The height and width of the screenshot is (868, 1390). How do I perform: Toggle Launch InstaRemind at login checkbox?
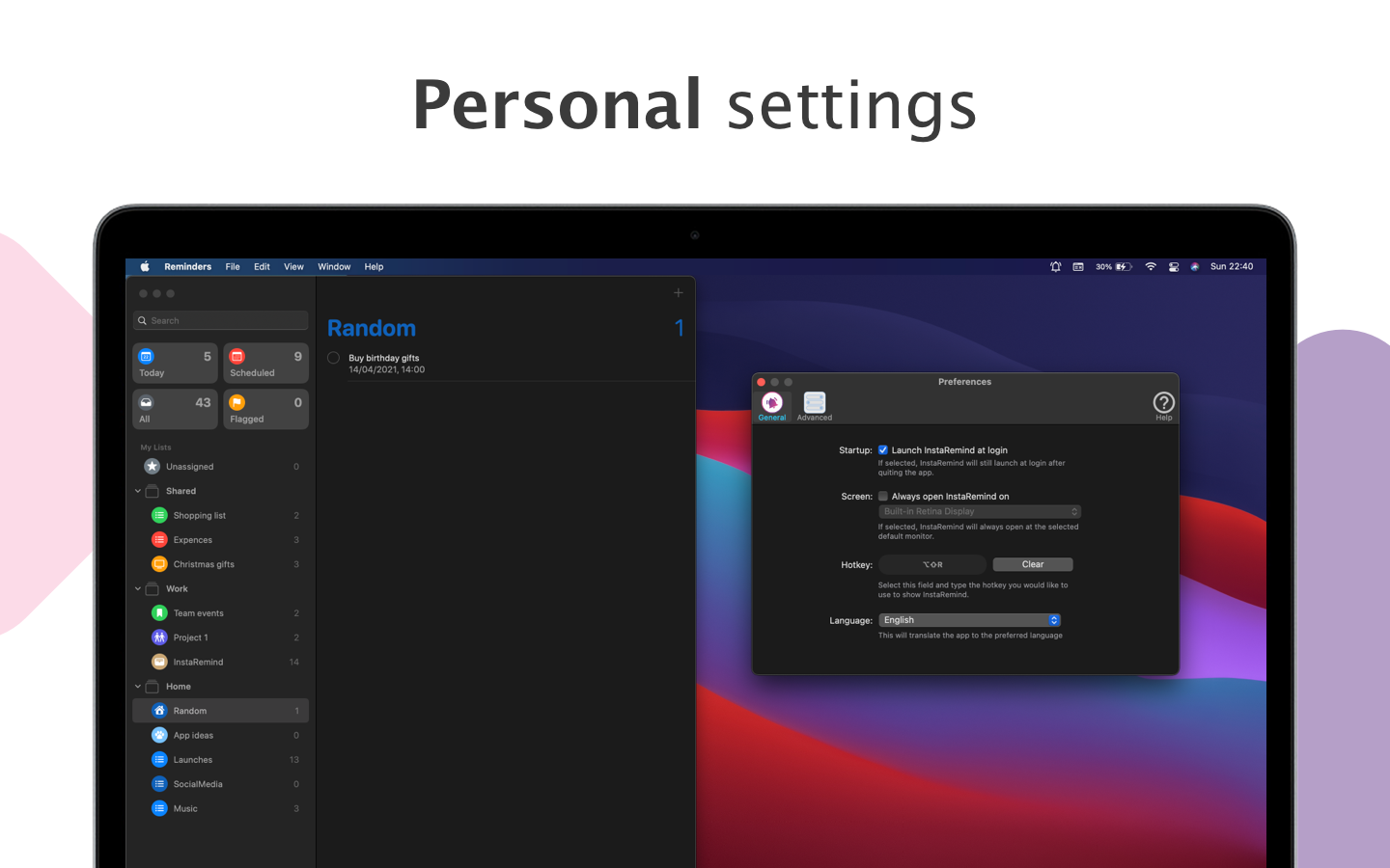tap(882, 449)
